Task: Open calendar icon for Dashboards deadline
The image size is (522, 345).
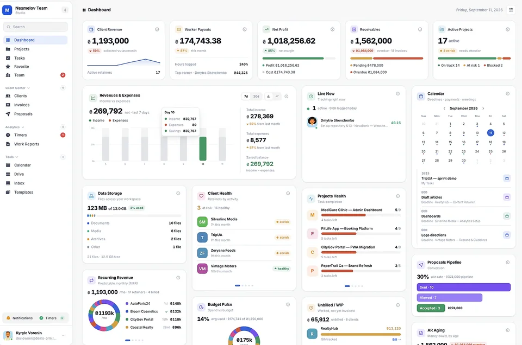Action: tap(507, 216)
